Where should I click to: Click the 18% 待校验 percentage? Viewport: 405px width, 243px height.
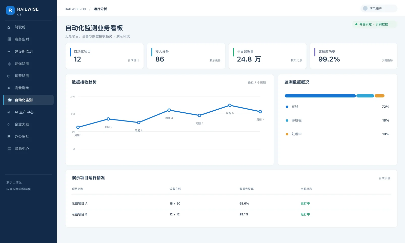386,120
